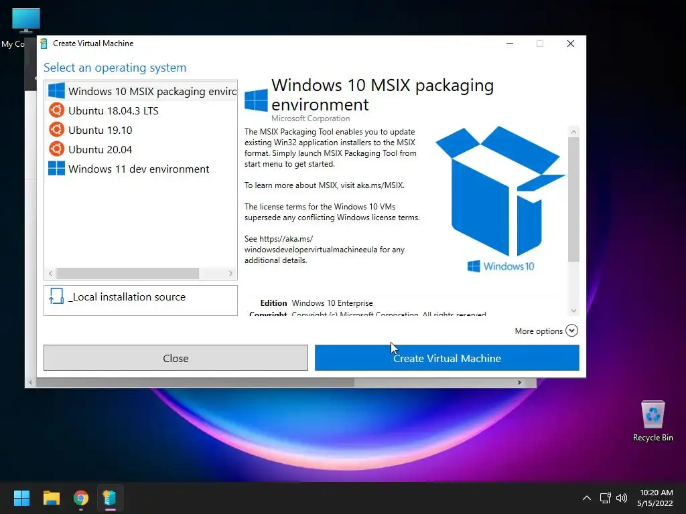Click the Windows 10 MSIX logo in list
Image resolution: width=686 pixels, height=514 pixels.
[56, 91]
